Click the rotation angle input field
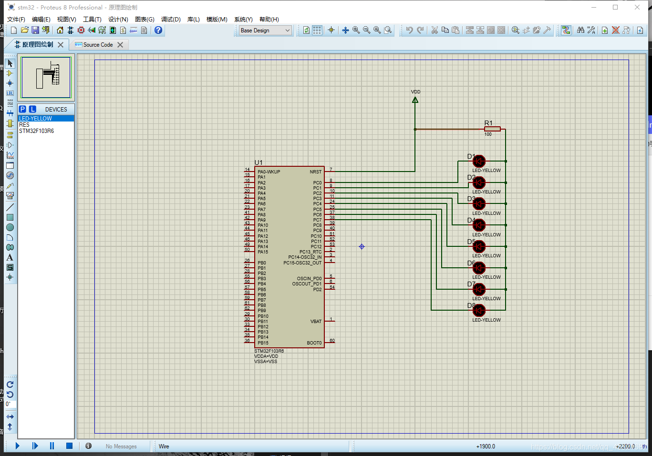652x456 pixels. (x=10, y=404)
